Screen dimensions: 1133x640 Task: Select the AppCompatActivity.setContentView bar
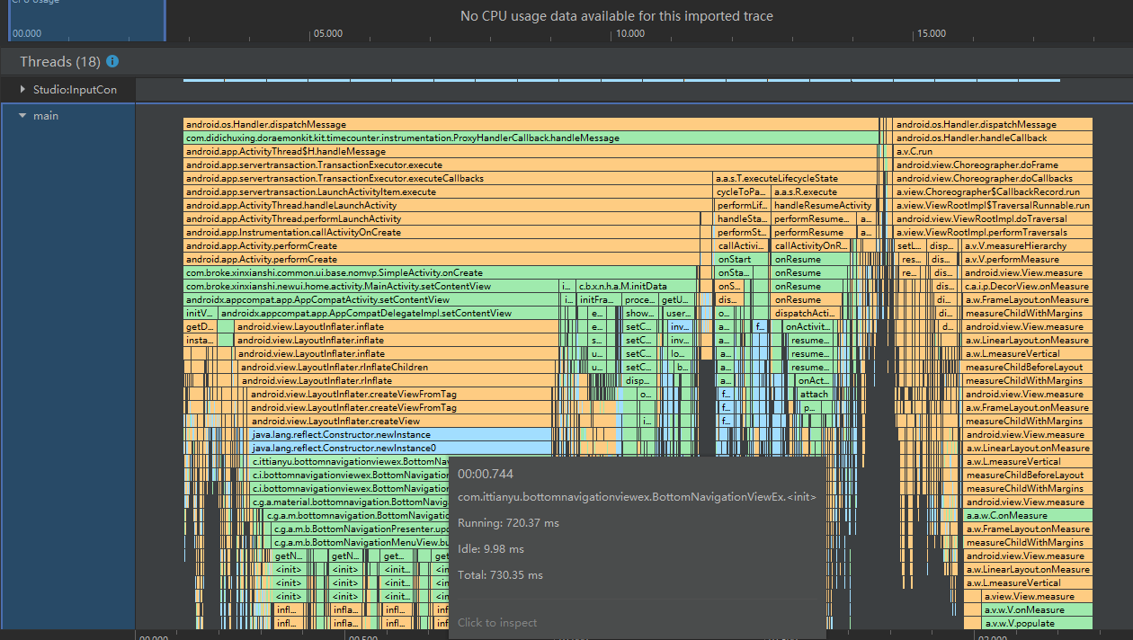click(x=370, y=300)
